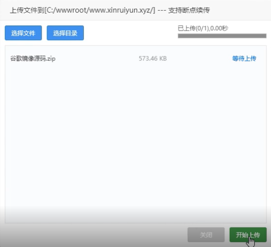Close the dialog via 关闭 button
The height and width of the screenshot is (247, 271).
click(206, 235)
